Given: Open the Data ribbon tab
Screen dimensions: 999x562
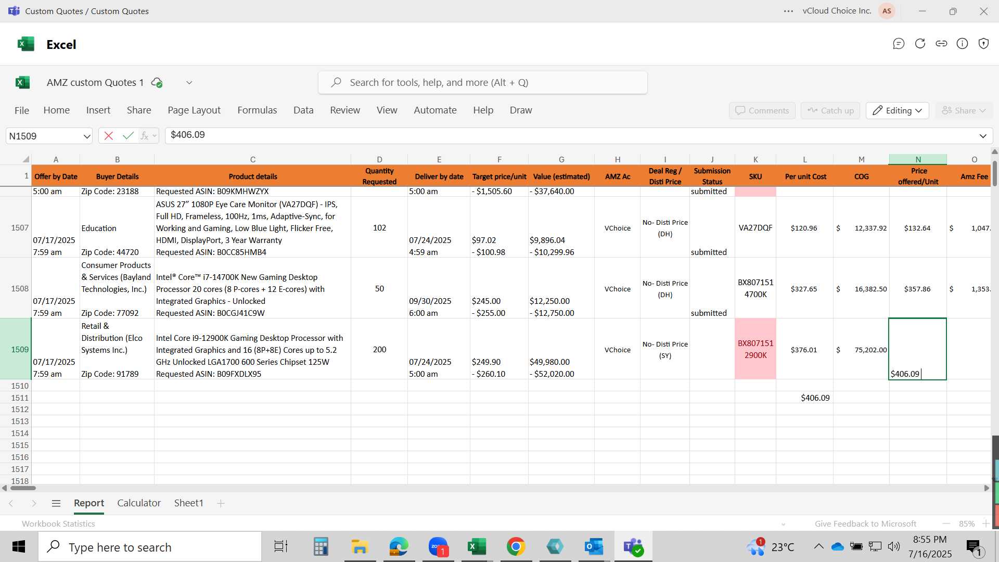Looking at the screenshot, I should tap(303, 110).
